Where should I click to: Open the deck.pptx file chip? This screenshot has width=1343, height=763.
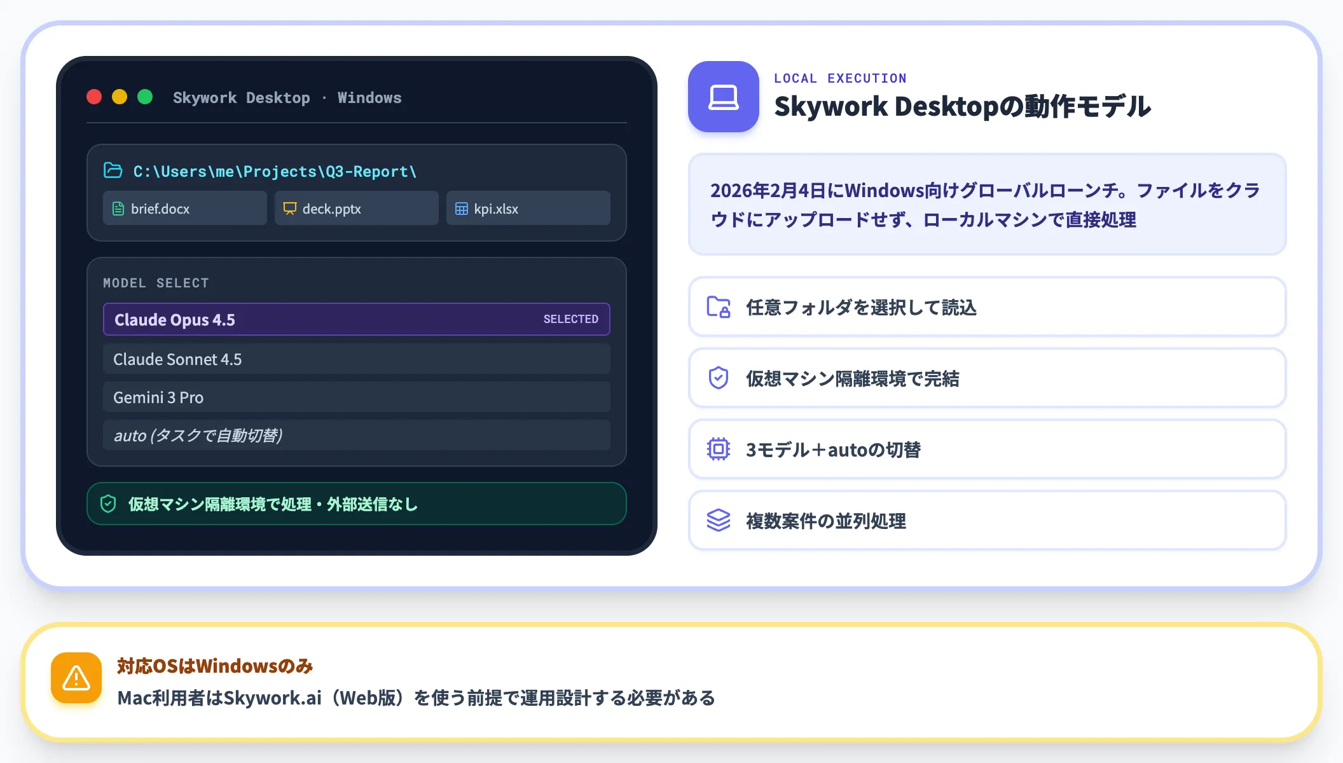(x=357, y=209)
